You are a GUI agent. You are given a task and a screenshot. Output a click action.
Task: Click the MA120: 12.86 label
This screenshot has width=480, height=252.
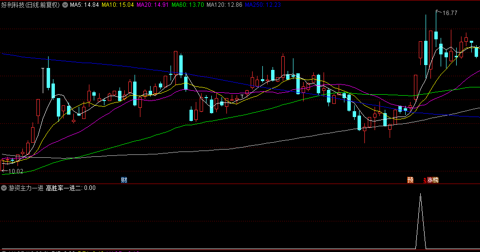tap(224, 5)
